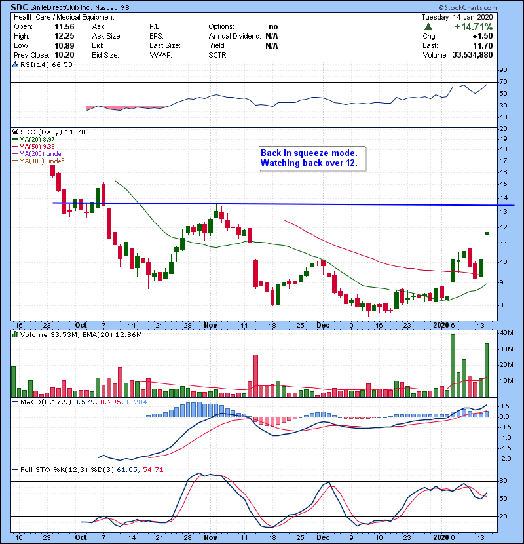Click the Prev Close value 10.20
Viewport: 524px width, 544px height.
(64, 55)
